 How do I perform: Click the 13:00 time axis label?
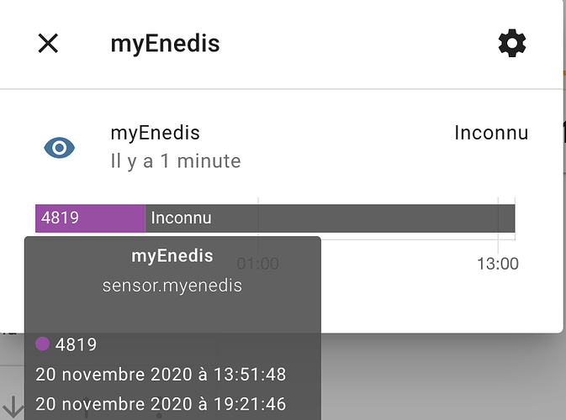[497, 264]
